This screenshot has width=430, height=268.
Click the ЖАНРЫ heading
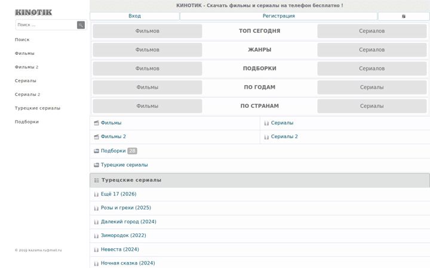pyautogui.click(x=259, y=50)
